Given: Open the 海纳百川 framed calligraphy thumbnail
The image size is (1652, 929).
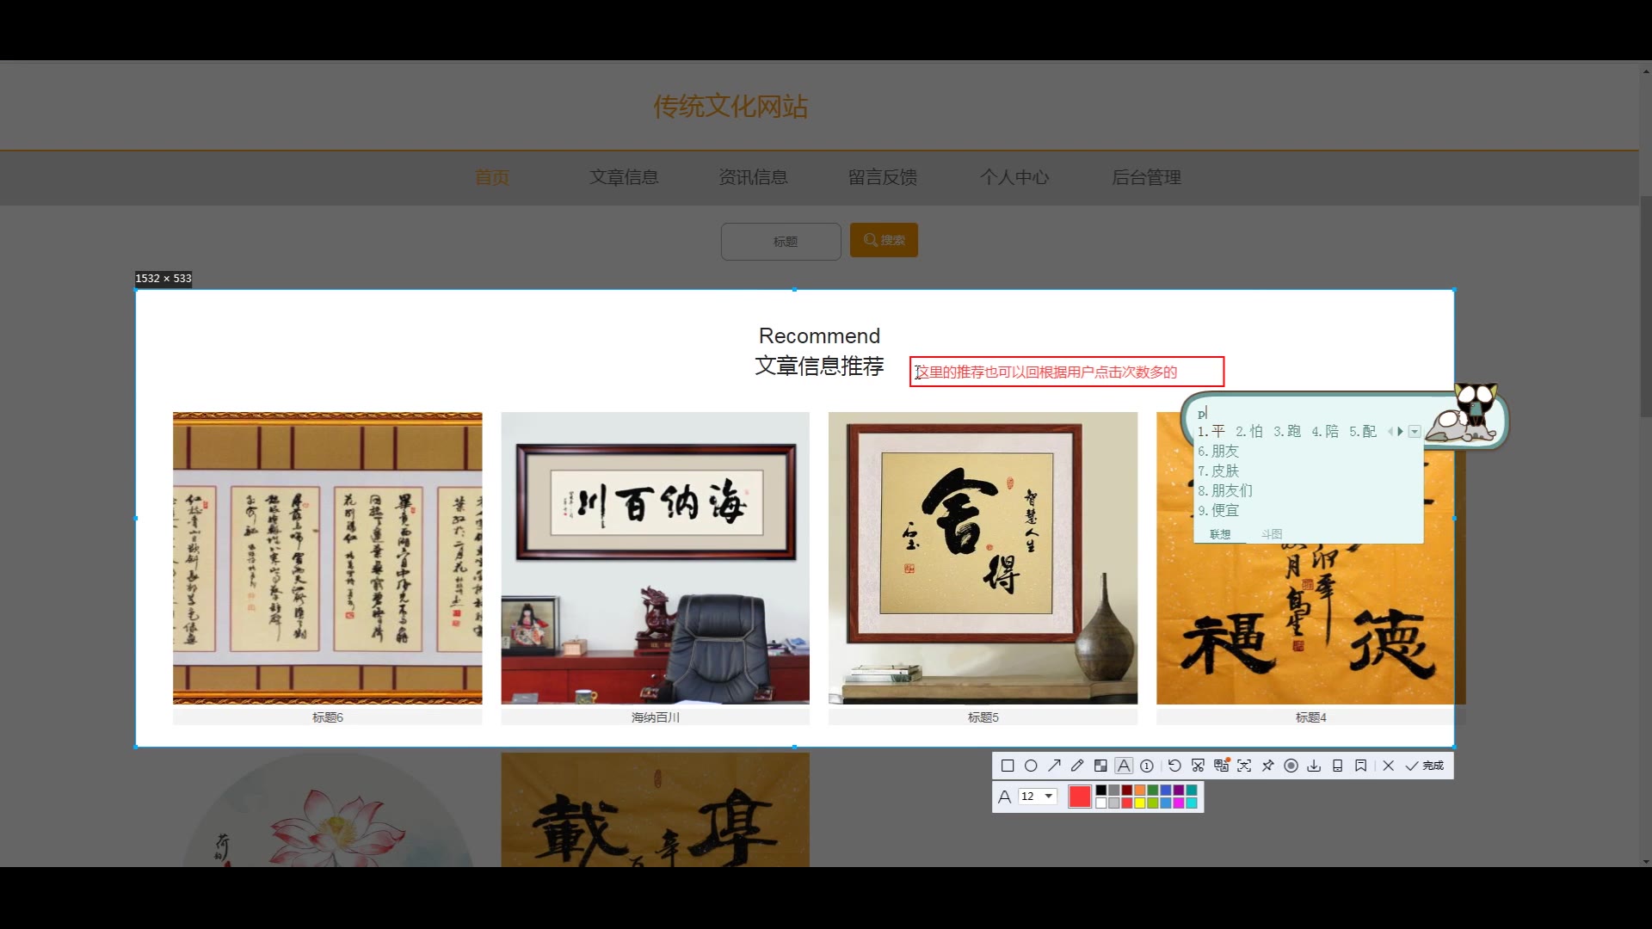Looking at the screenshot, I should 655,558.
